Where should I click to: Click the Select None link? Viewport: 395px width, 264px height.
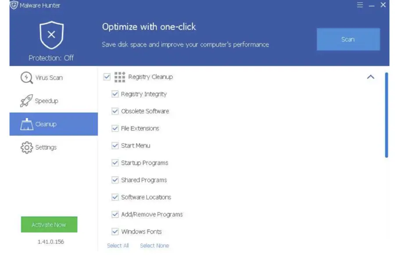tap(154, 246)
